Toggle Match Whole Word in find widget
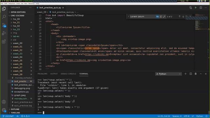The image size is (210, 118). click(161, 16)
